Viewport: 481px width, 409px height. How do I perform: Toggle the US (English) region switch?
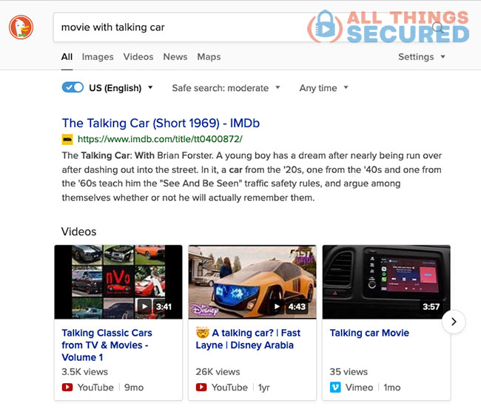(x=73, y=87)
